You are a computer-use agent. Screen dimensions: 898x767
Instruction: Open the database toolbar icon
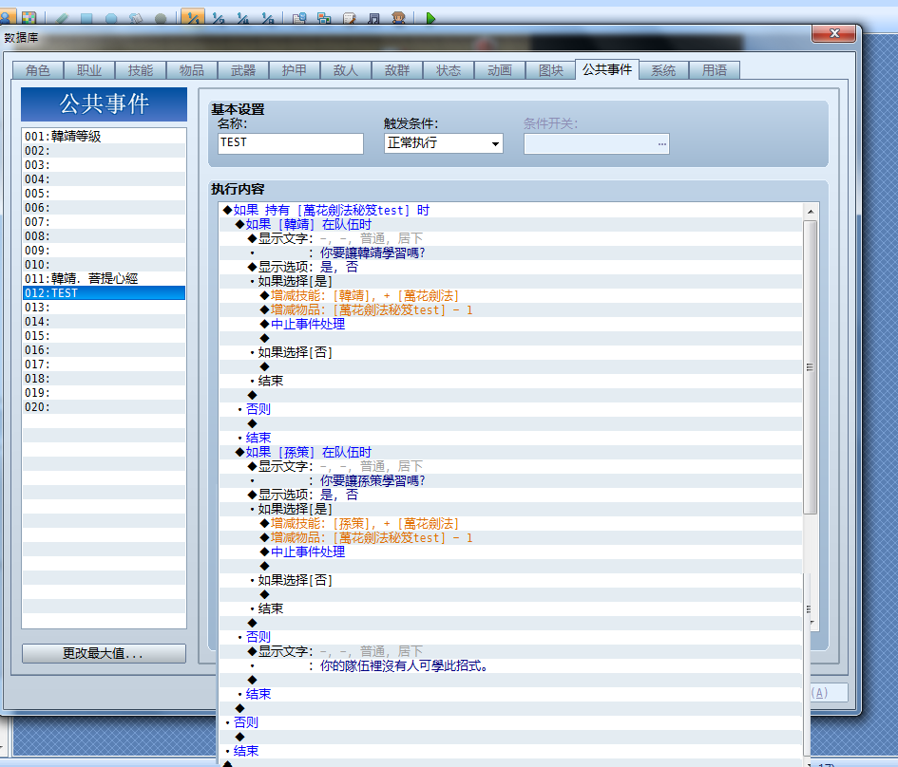coord(299,18)
